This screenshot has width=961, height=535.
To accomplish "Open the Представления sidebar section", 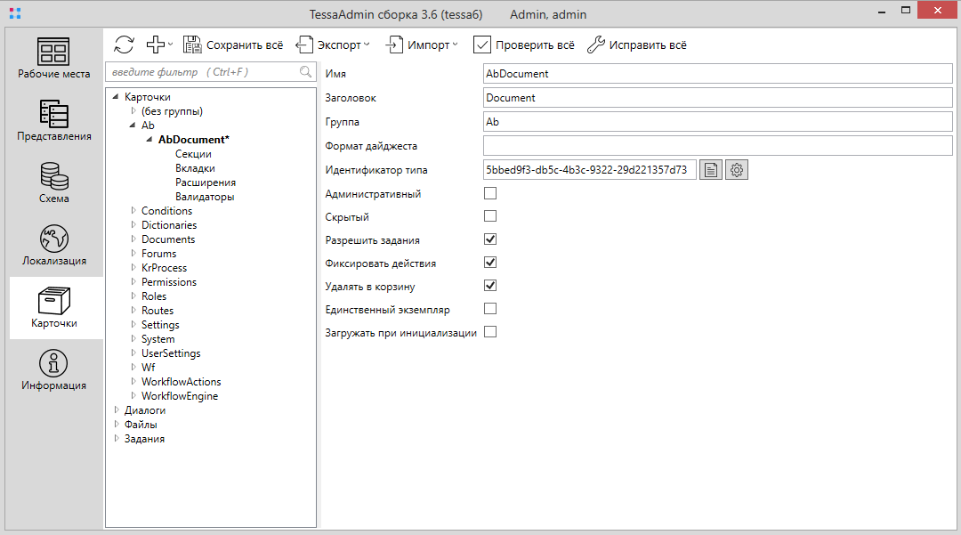I will [54, 120].
